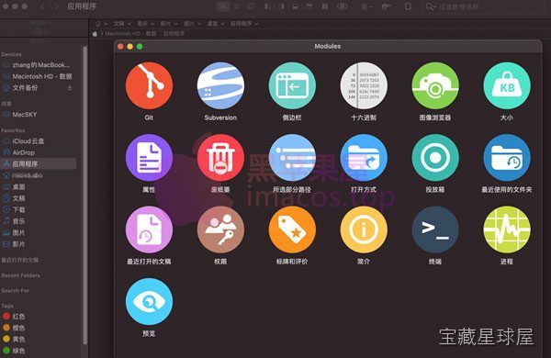Eject the 文件备份 volume
The width and height of the screenshot is (551, 358).
tap(70, 88)
